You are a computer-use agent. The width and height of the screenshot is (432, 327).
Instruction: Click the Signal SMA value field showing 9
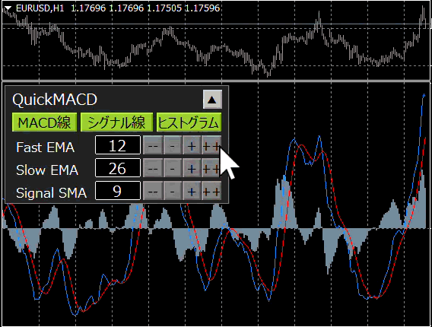coord(118,191)
